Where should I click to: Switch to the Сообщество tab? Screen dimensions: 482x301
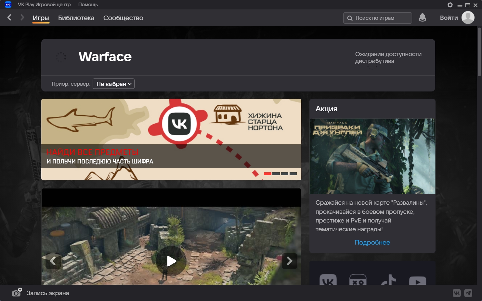123,18
